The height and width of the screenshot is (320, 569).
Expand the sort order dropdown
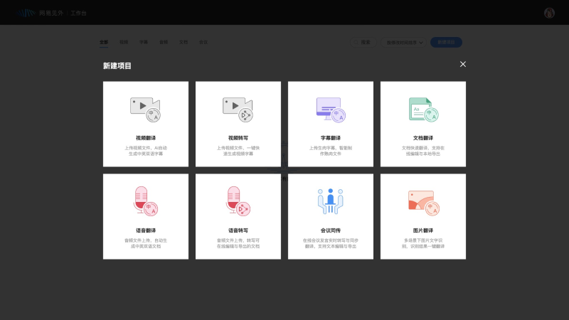405,43
